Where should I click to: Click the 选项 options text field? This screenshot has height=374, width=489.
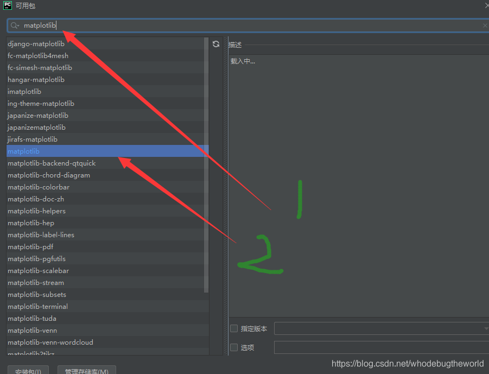point(382,347)
